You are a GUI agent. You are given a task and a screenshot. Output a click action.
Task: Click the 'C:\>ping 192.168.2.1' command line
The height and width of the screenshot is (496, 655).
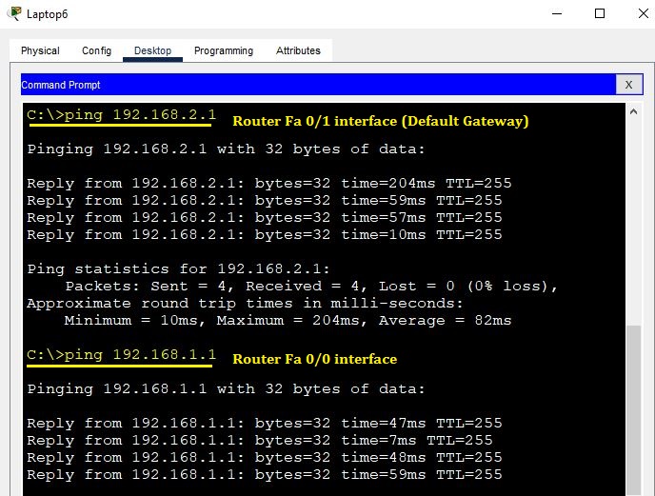(121, 114)
